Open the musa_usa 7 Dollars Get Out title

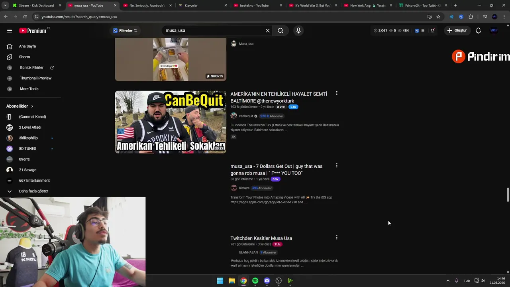tap(277, 169)
